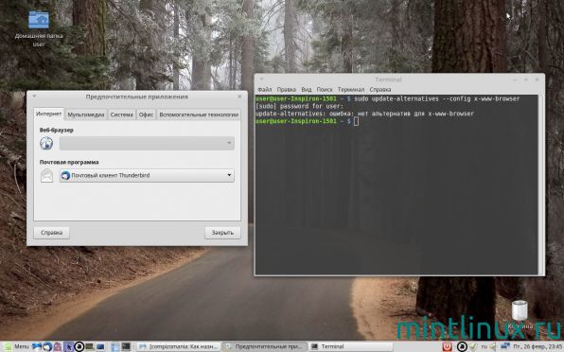Click the pointer-arrow launcher in the panel
The image size is (564, 352).
(x=68, y=346)
